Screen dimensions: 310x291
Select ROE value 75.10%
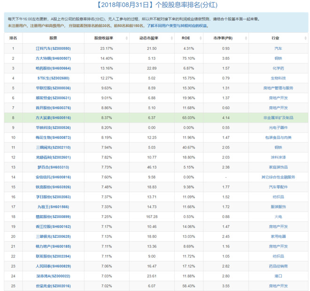pos(189,58)
